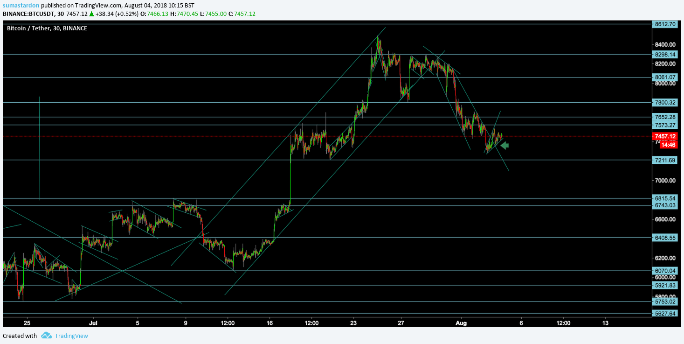Image resolution: width=684 pixels, height=344 pixels.
Task: Select the 5921.83 price level label
Action: (664, 285)
